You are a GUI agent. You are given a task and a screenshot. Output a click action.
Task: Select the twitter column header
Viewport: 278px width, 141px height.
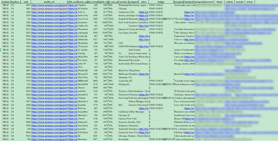click(x=250, y=2)
